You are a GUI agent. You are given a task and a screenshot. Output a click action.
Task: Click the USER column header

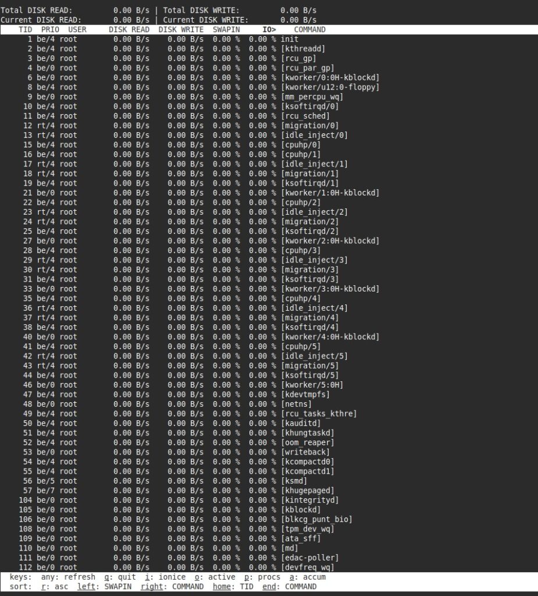pyautogui.click(x=77, y=30)
